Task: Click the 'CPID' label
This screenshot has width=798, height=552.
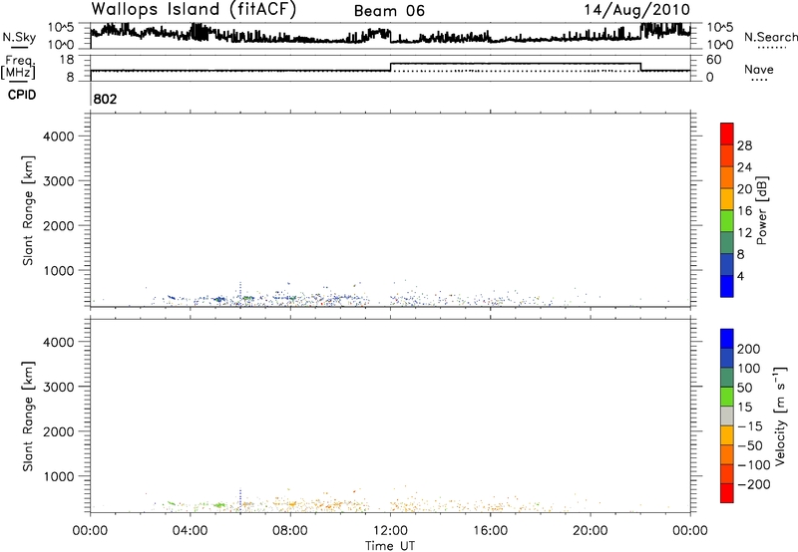Action: point(22,95)
